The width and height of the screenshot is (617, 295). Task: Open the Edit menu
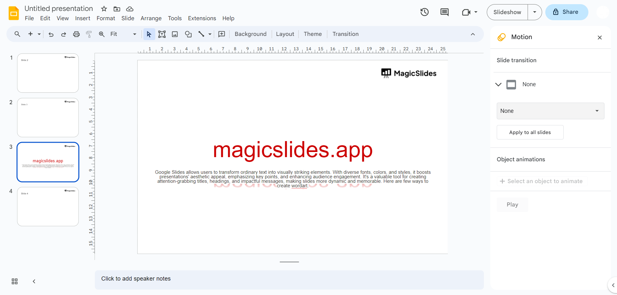coord(45,18)
